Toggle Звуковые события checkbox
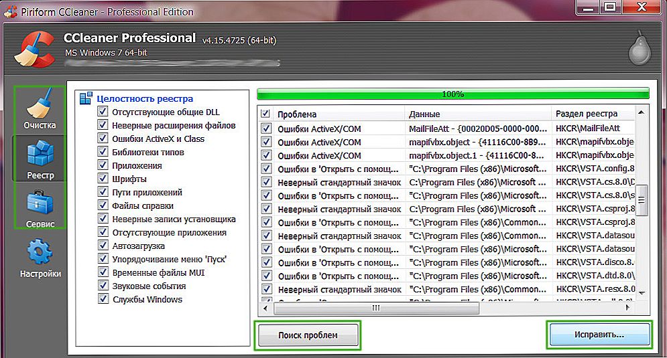This screenshot has width=667, height=358. pyautogui.click(x=103, y=285)
